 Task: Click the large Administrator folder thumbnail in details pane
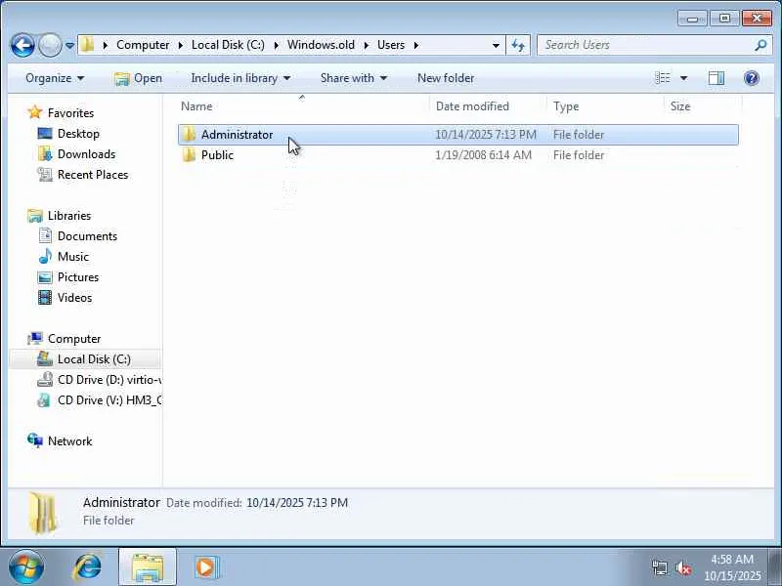click(x=43, y=512)
